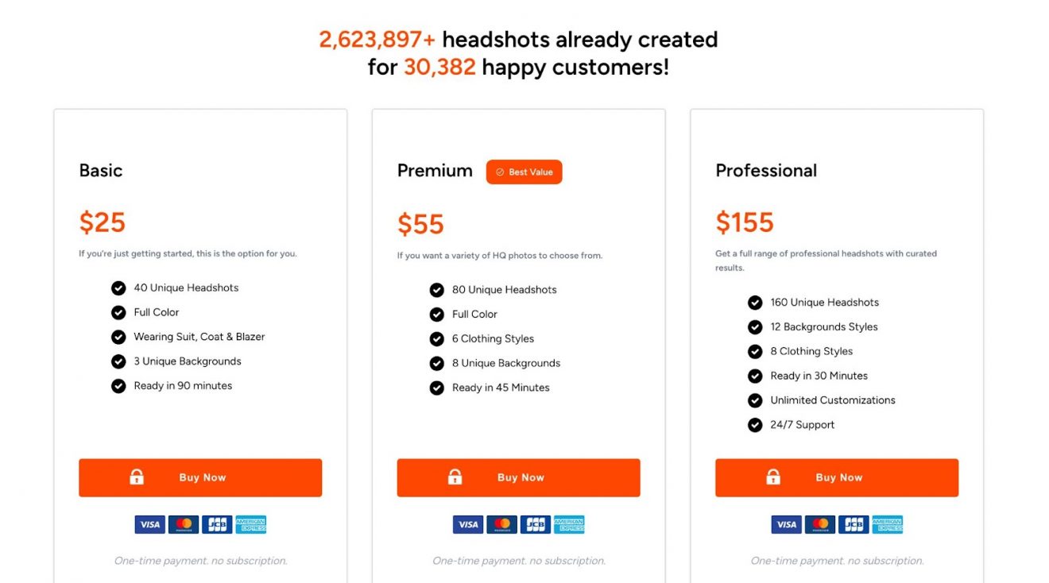Image resolution: width=1049 pixels, height=583 pixels.
Task: Click the checkmark beside 6 Clothing Styles
Action: (x=437, y=338)
